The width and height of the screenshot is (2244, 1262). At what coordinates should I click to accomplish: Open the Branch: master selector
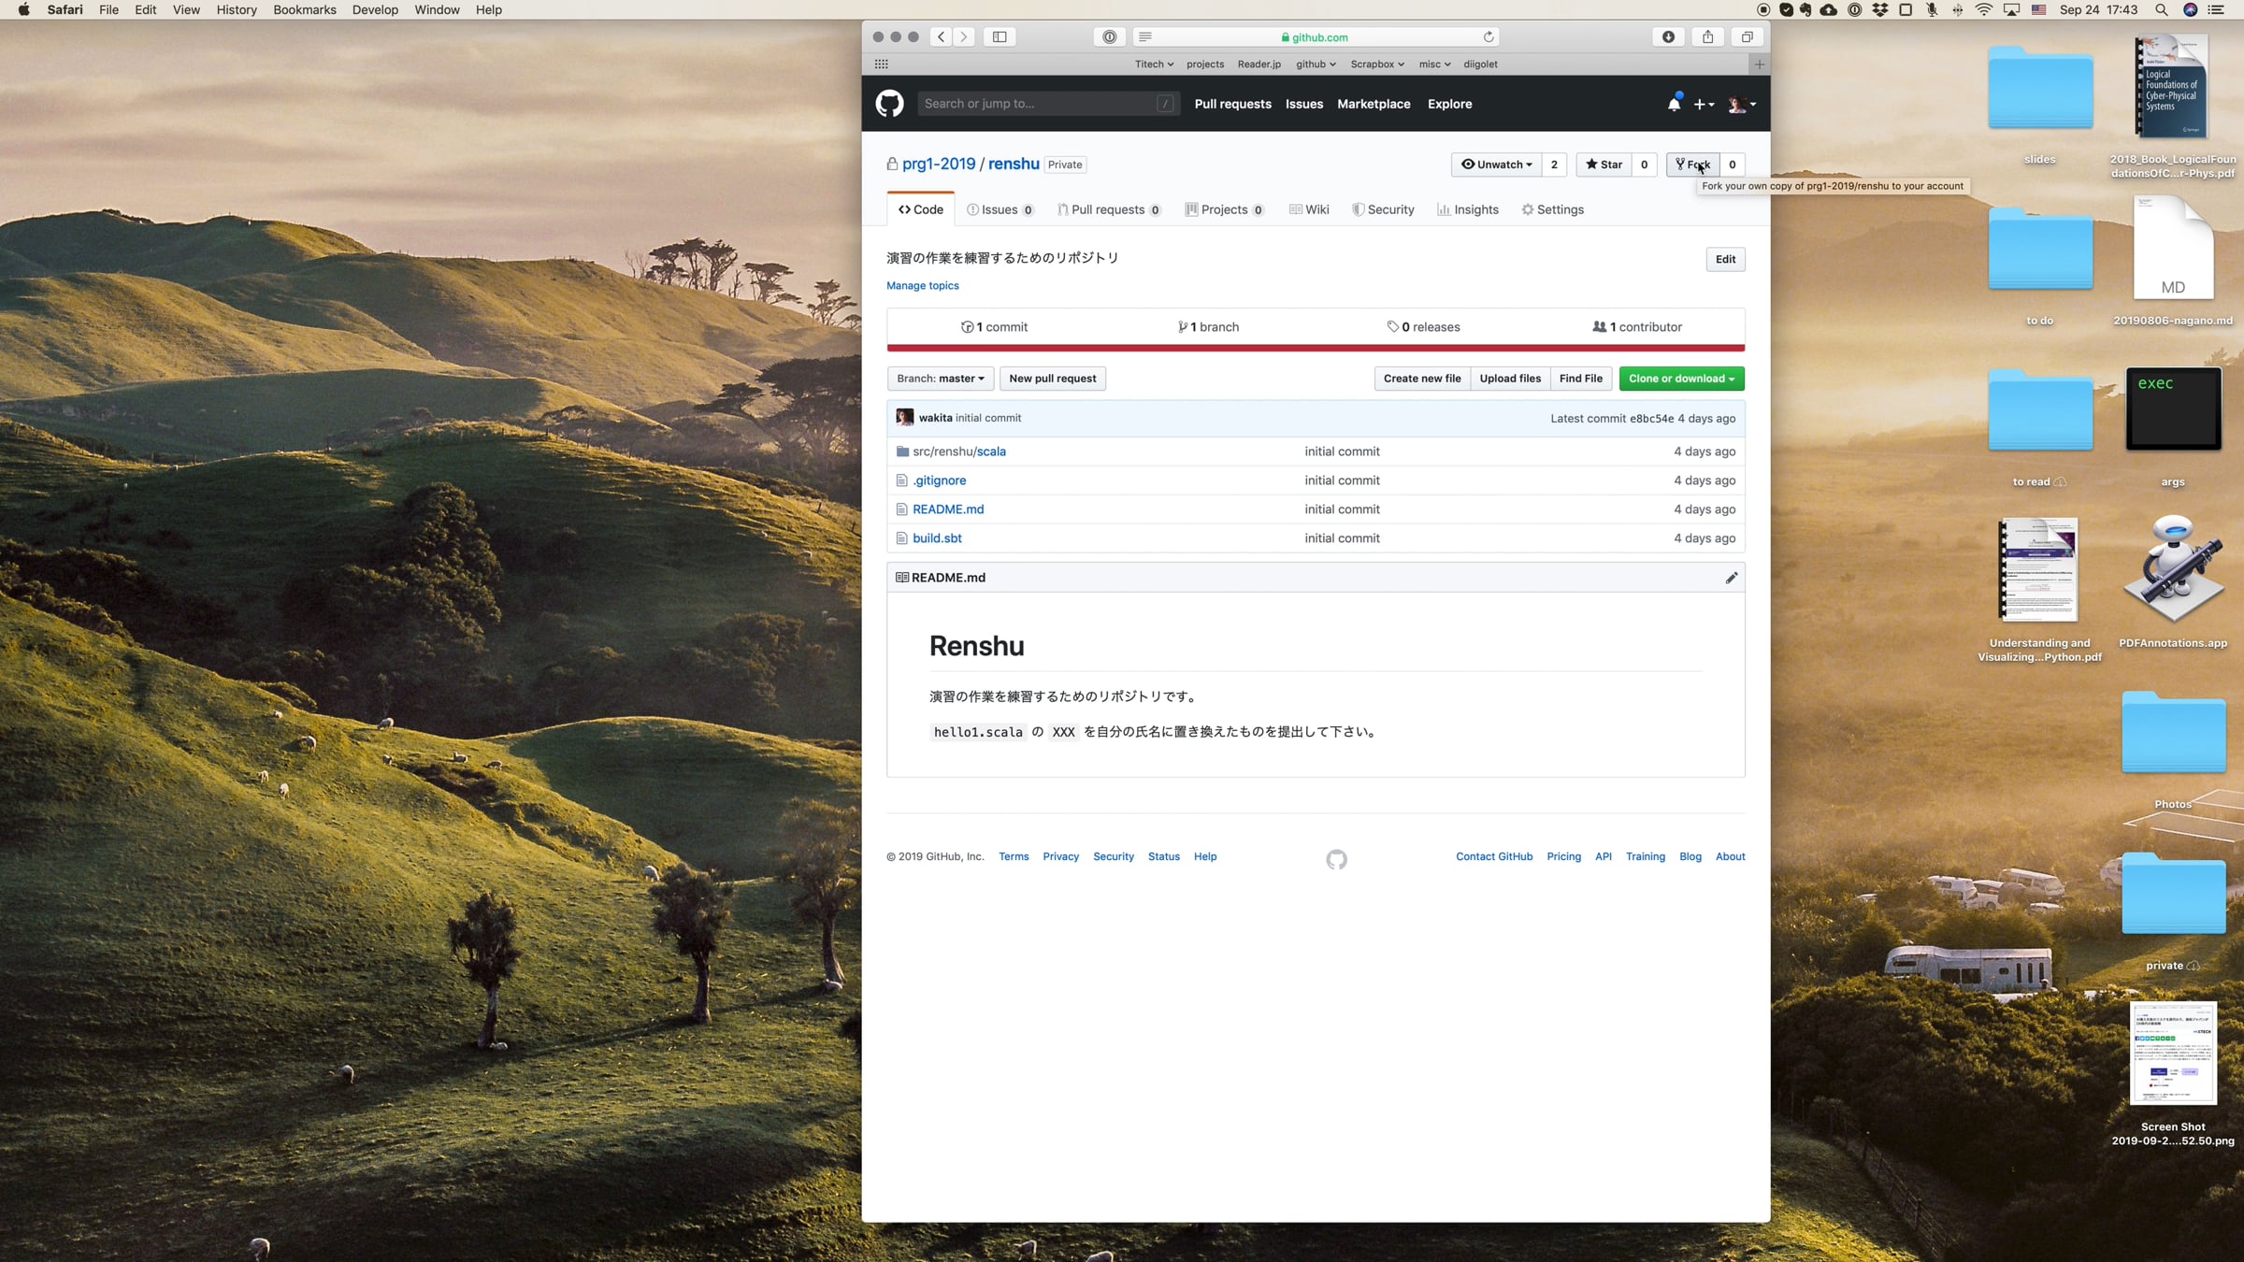pyautogui.click(x=941, y=379)
